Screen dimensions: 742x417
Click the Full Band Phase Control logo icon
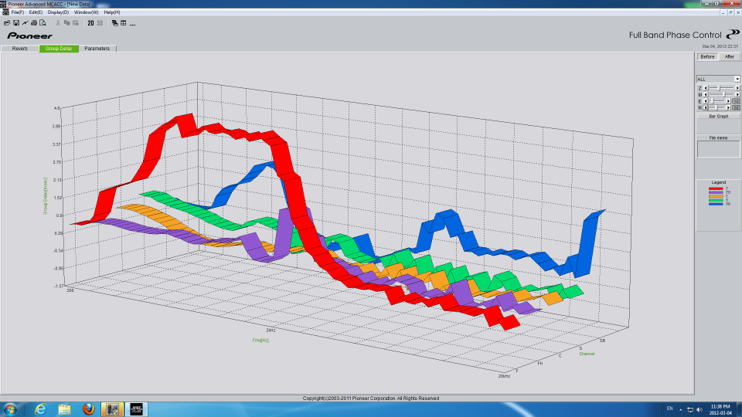coord(733,34)
